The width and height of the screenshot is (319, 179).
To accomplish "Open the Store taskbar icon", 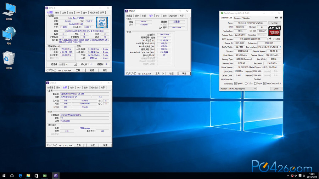I will point(37,175).
